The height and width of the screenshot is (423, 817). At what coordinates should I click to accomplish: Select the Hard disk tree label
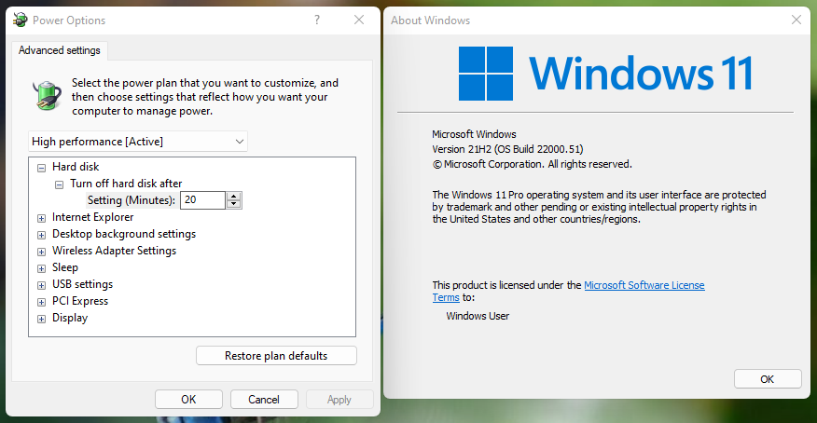coord(76,167)
